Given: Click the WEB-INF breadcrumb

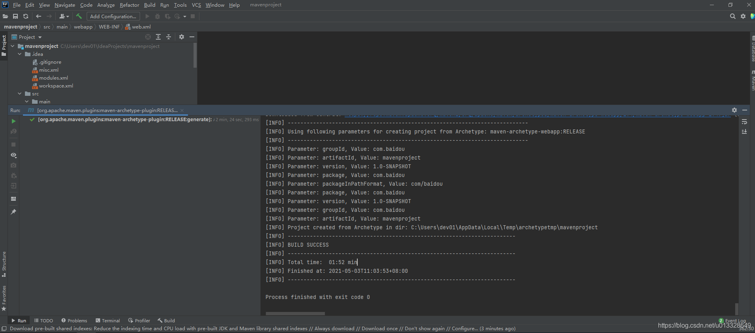Looking at the screenshot, I should tap(109, 27).
